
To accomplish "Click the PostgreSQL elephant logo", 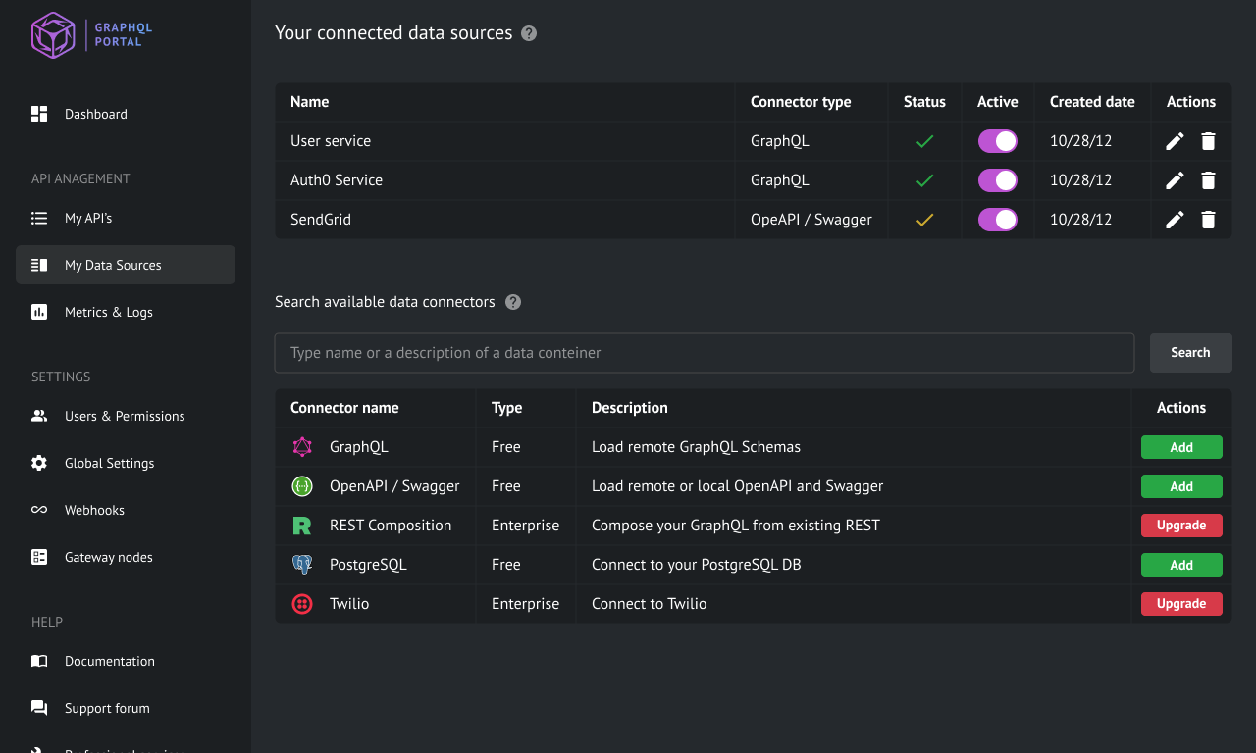I will (x=302, y=565).
